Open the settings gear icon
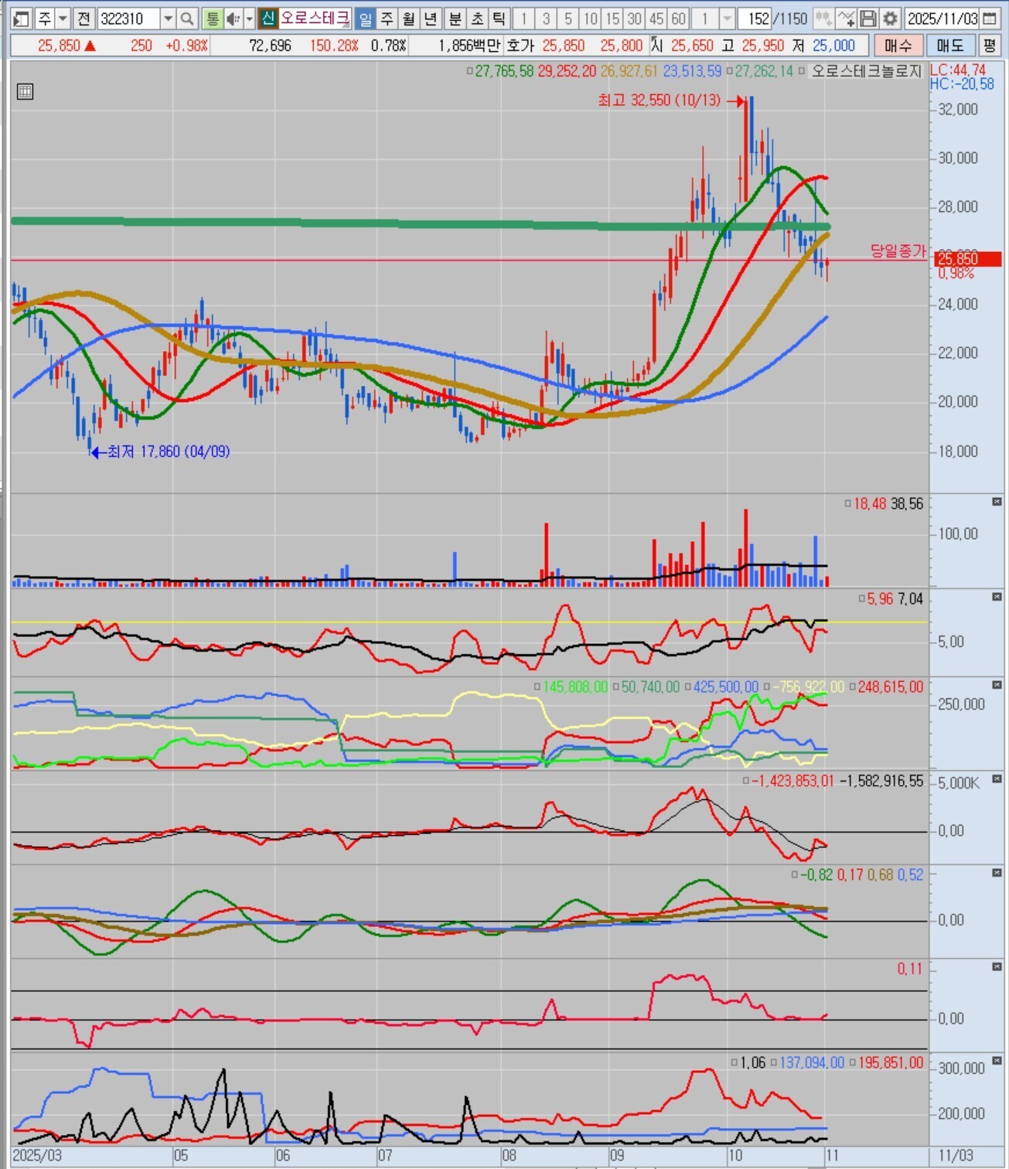Viewport: 1009px width, 1169px height. 890,19
